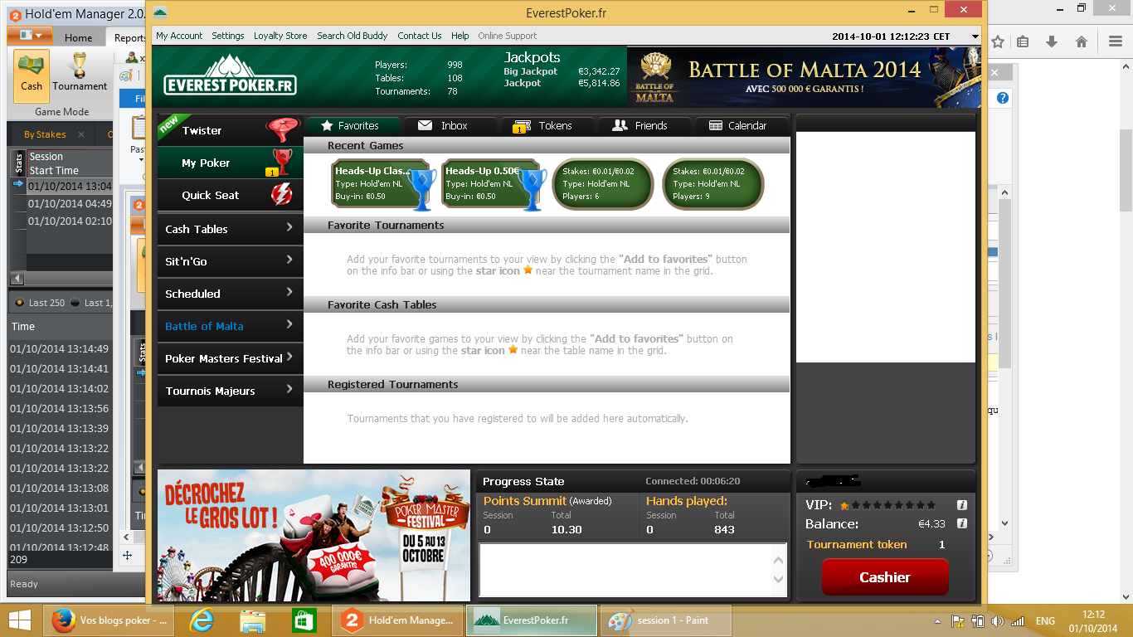Image resolution: width=1133 pixels, height=637 pixels.
Task: Open the Help menu
Action: (460, 36)
